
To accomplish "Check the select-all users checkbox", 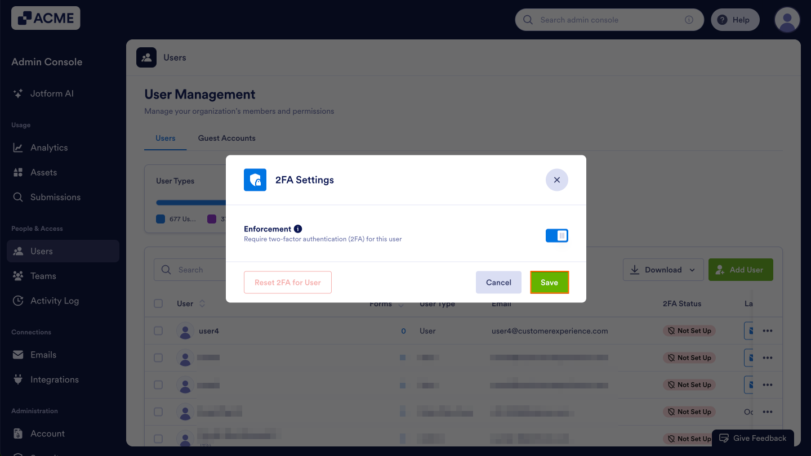I will [x=158, y=303].
